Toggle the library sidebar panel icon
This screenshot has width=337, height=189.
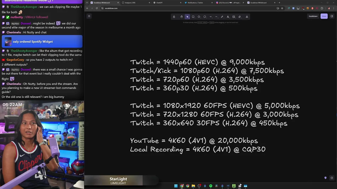[x=332, y=16]
